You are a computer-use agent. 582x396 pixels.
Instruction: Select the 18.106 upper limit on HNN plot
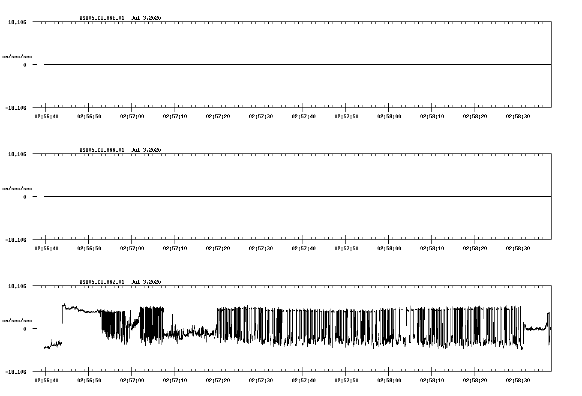(17, 154)
